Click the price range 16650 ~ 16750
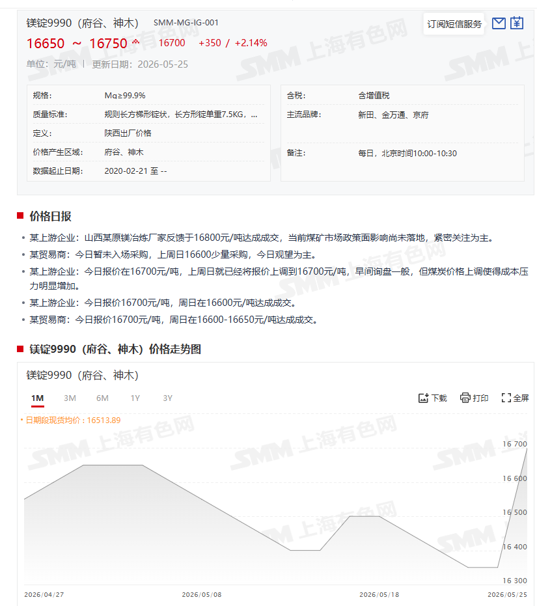Image resolution: width=537 pixels, height=606 pixels. (77, 43)
